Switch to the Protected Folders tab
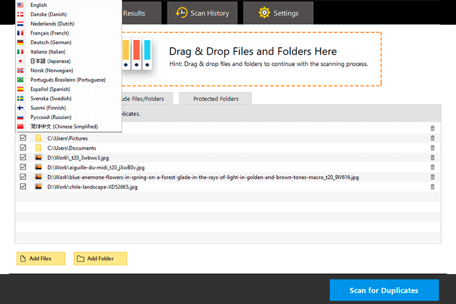 pos(215,98)
